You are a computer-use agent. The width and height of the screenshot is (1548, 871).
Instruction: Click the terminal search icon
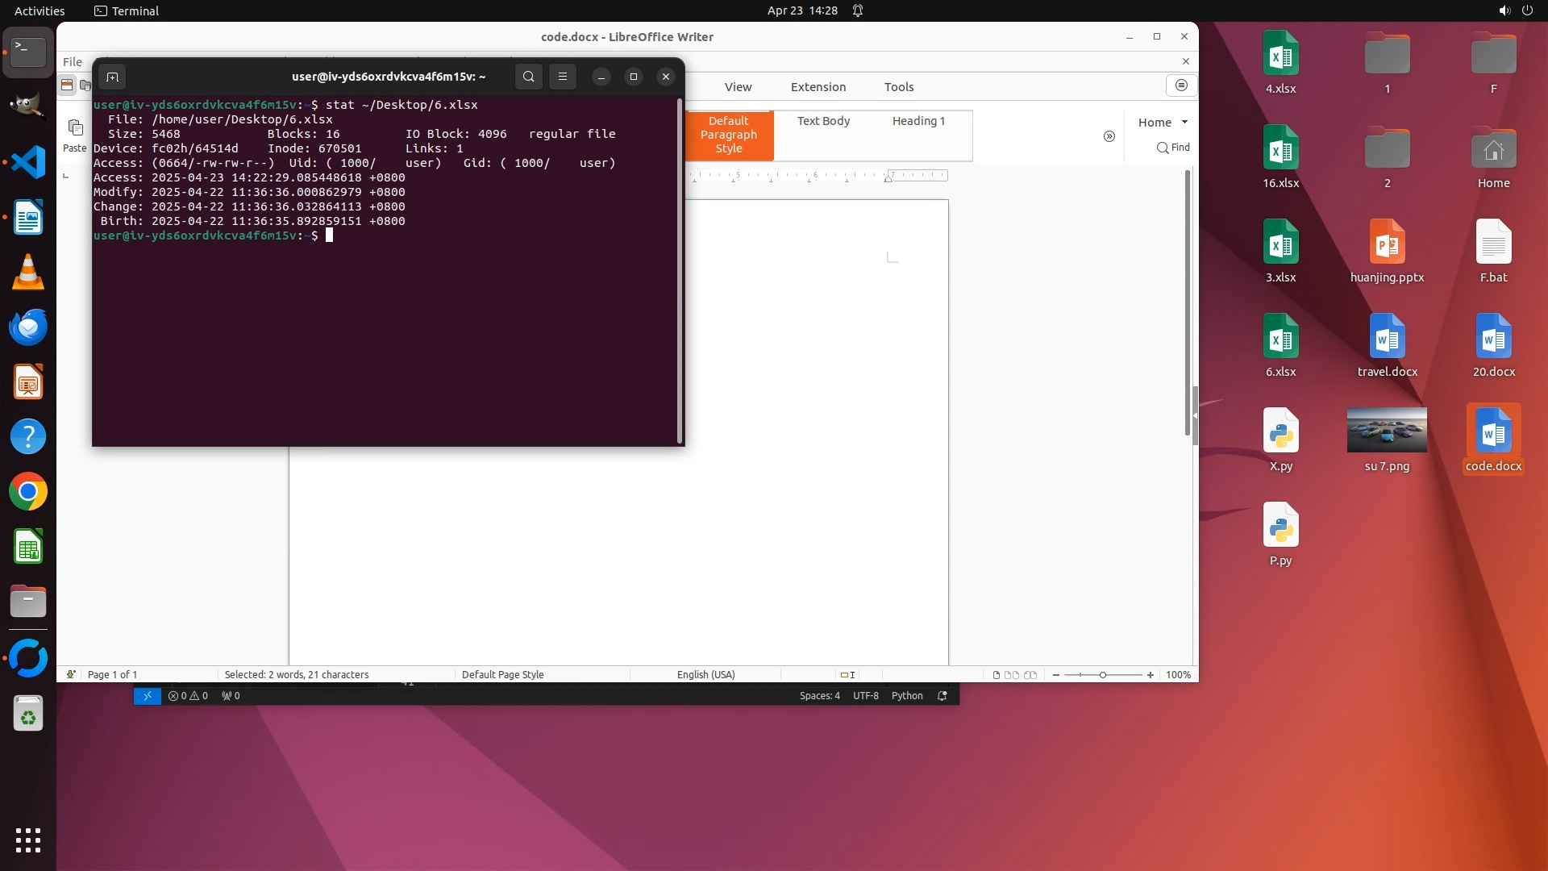click(528, 77)
